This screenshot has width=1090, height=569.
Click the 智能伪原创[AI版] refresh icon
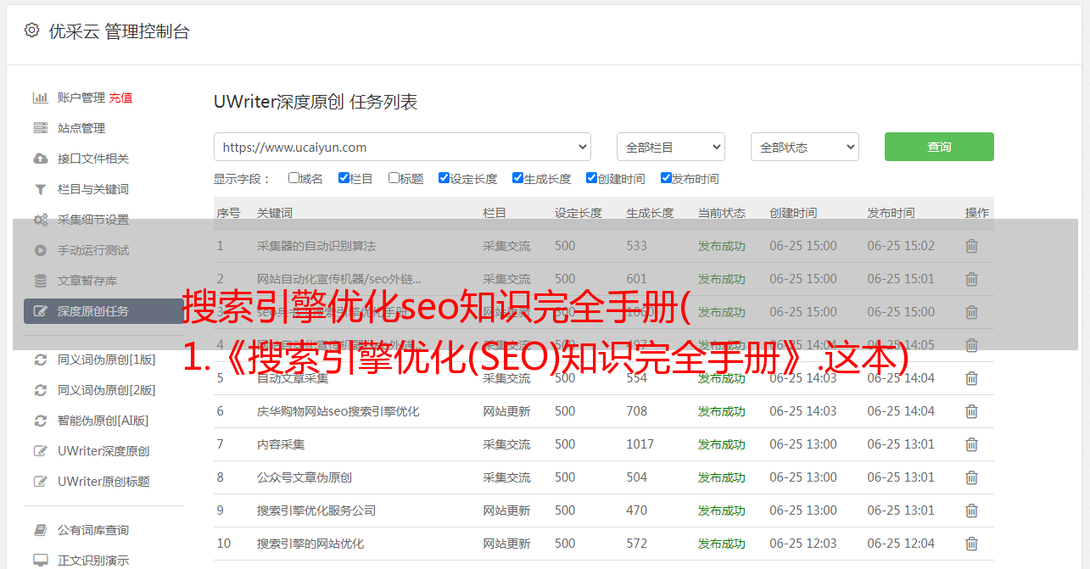(x=40, y=421)
